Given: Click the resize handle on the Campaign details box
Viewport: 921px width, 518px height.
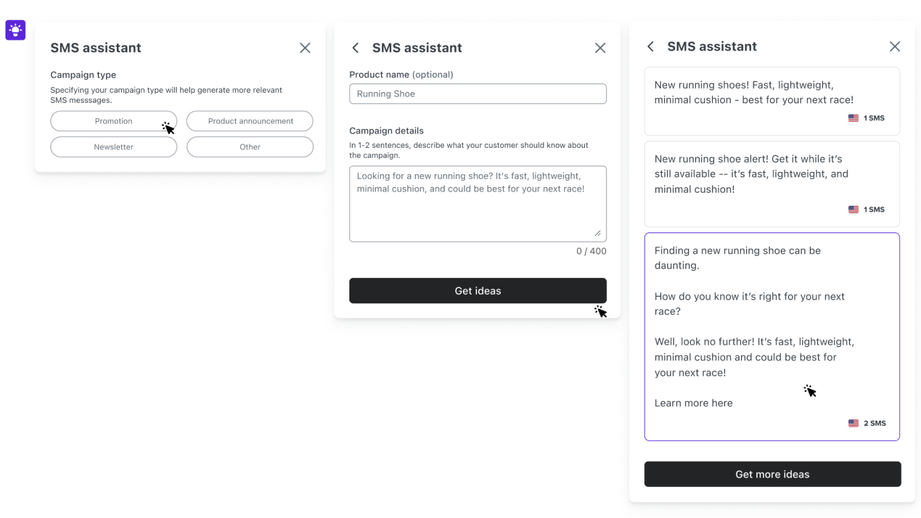Looking at the screenshot, I should pyautogui.click(x=598, y=234).
